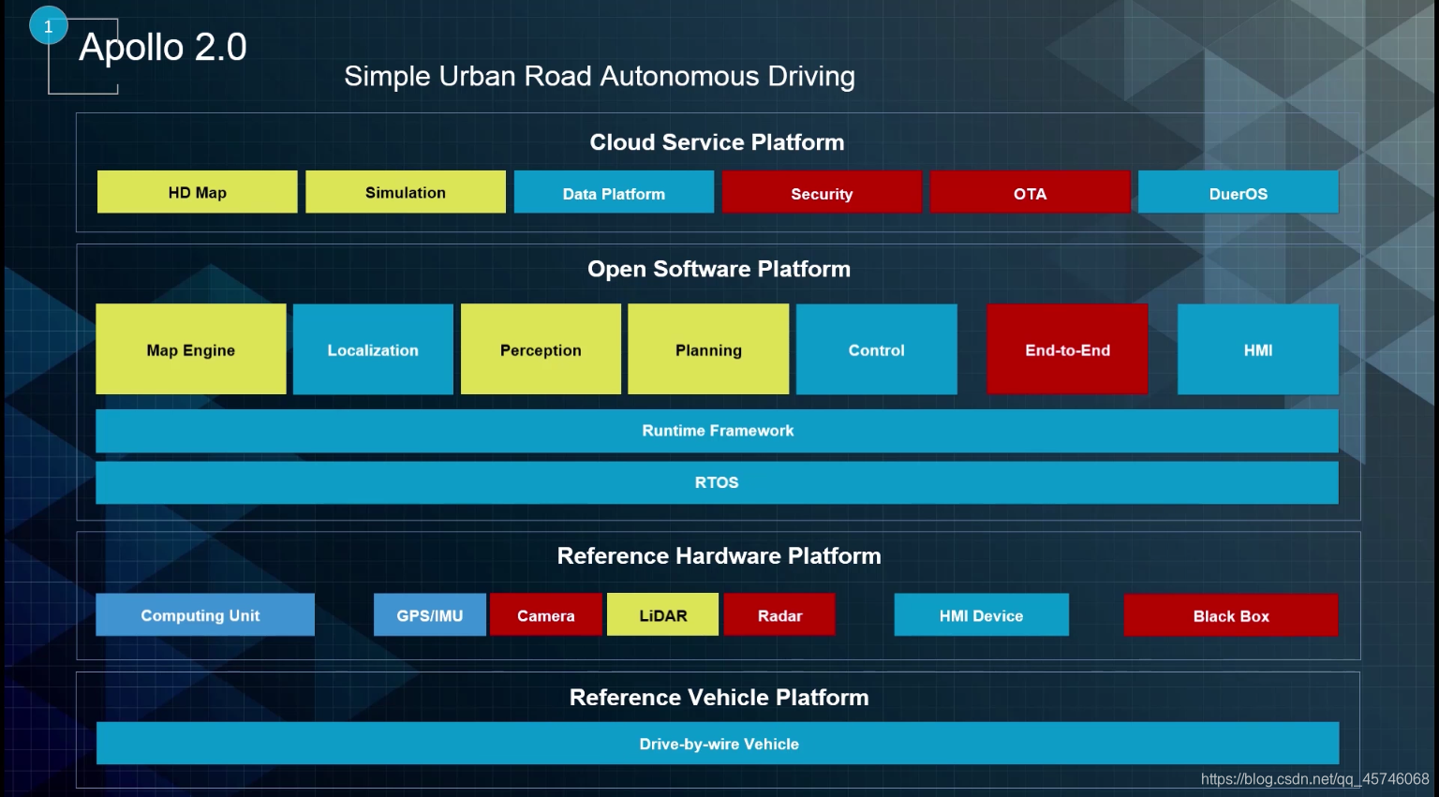
Task: Click the Data Platform box
Action: coord(614,192)
